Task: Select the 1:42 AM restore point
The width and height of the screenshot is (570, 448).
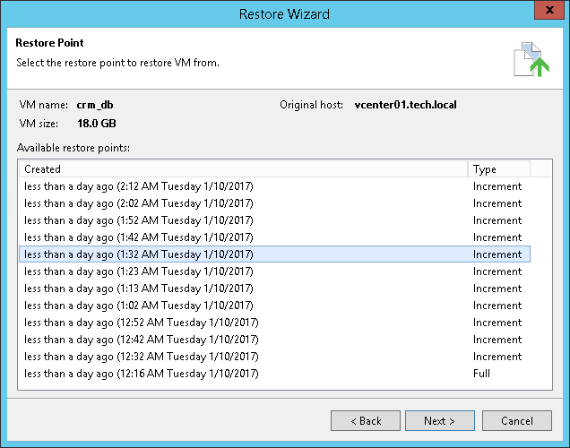Action: pyautogui.click(x=275, y=237)
